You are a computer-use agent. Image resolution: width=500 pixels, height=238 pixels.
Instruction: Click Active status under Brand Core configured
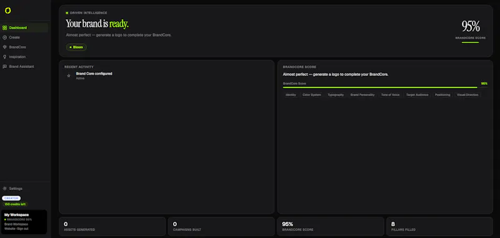[80, 79]
